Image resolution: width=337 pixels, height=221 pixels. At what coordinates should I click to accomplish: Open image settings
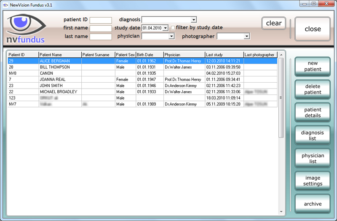point(313,181)
